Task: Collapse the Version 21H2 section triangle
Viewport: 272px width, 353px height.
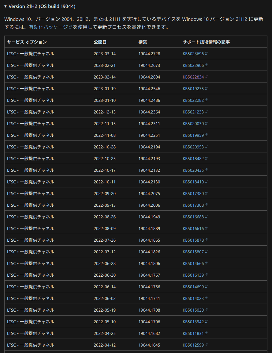Action: pyautogui.click(x=6, y=6)
